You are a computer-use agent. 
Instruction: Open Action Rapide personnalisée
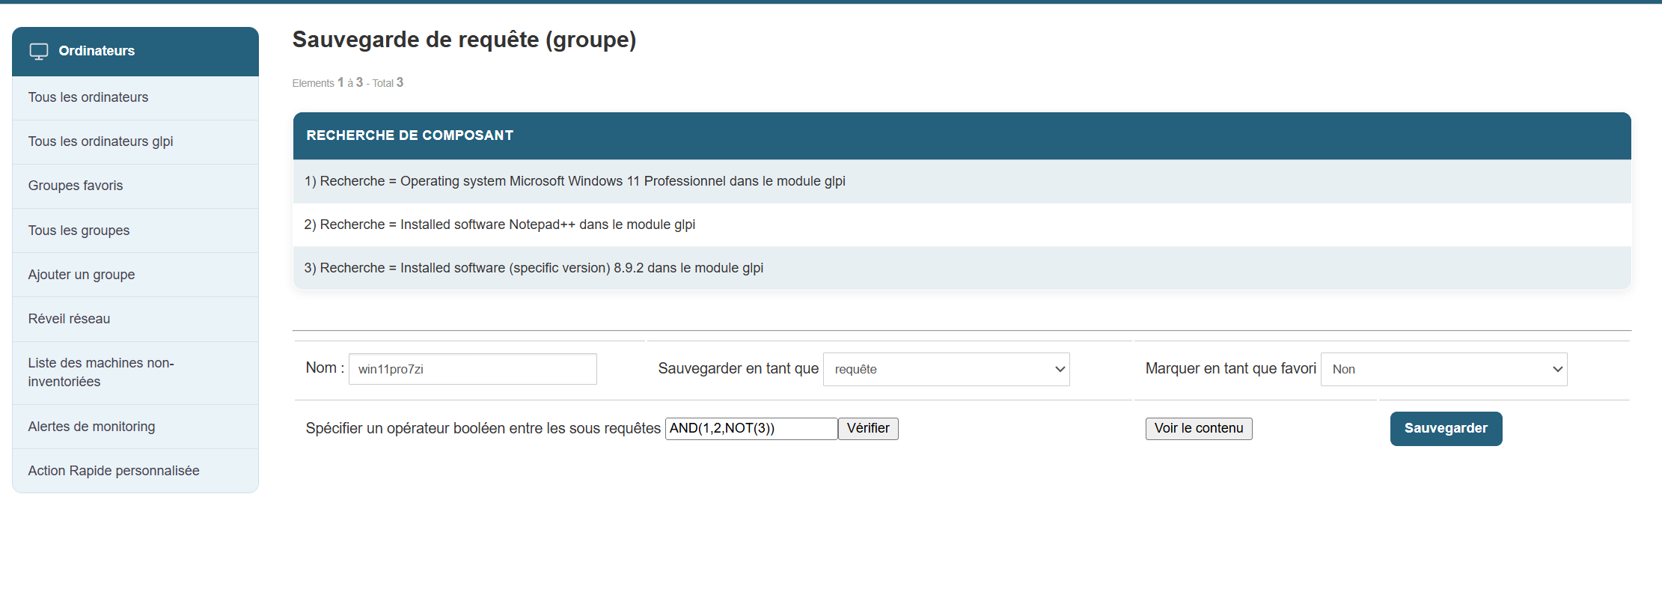114,471
